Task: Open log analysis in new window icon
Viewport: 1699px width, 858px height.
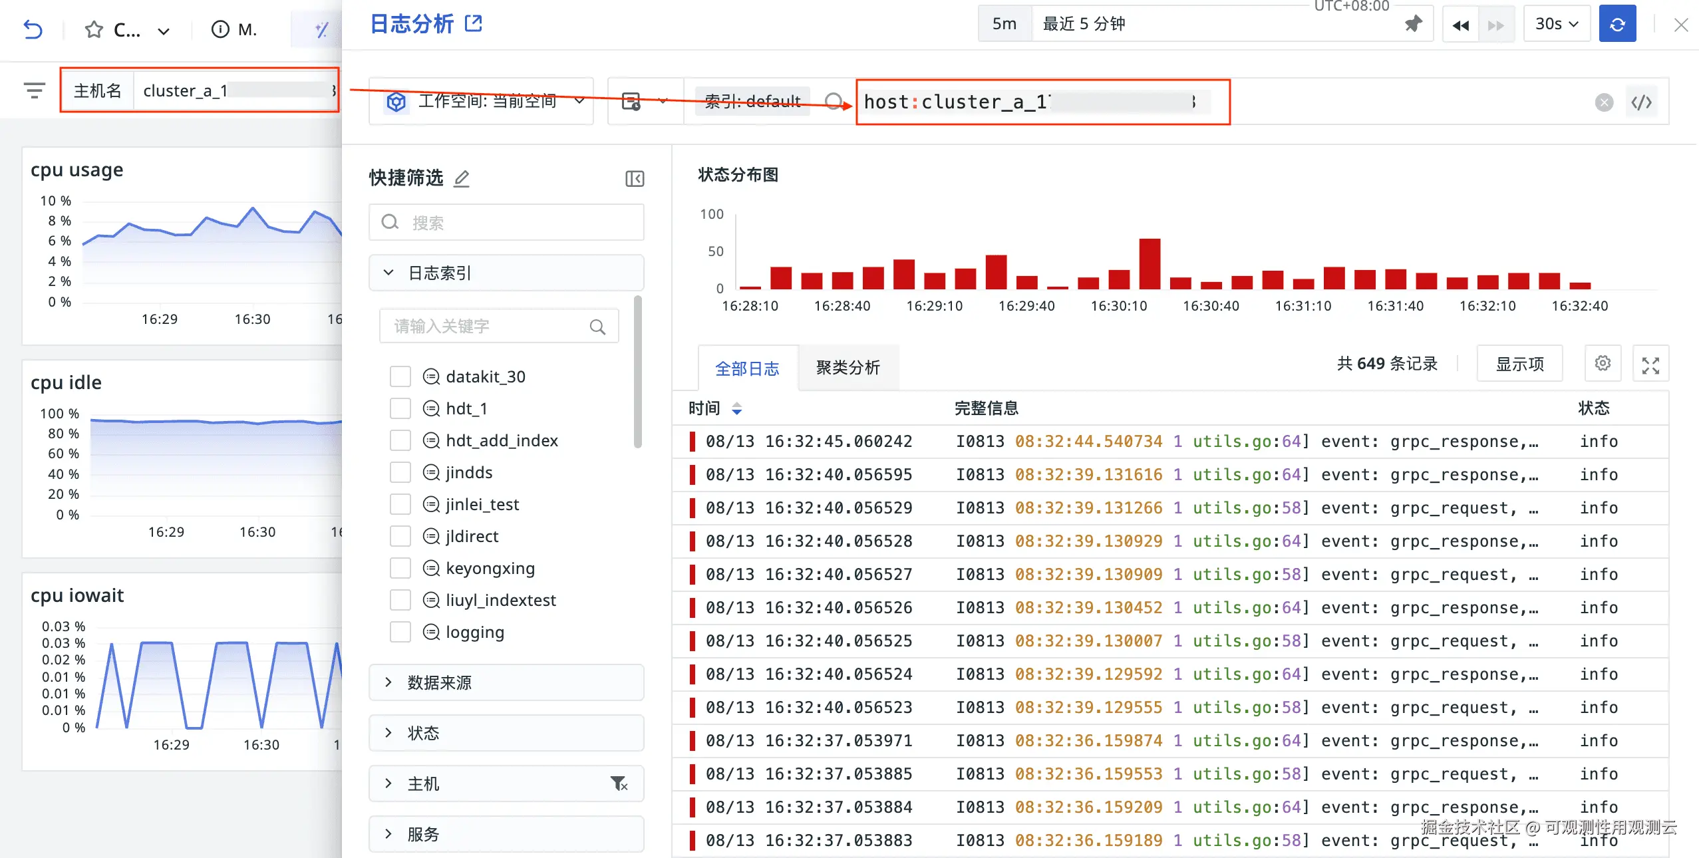Action: point(474,24)
